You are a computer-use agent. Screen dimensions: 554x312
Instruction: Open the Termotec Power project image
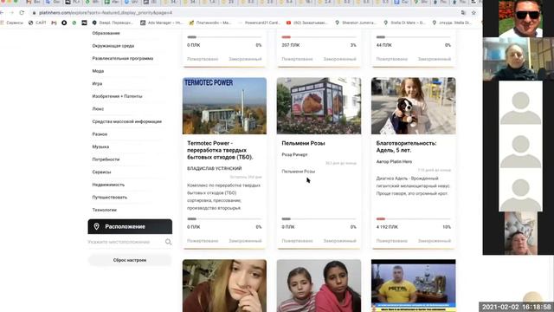[224, 106]
